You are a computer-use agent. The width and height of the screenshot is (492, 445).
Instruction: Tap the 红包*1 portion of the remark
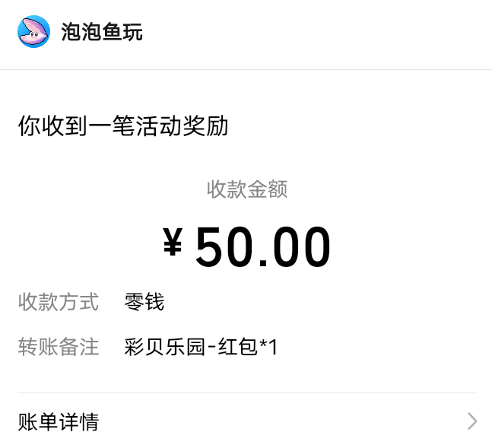point(249,347)
